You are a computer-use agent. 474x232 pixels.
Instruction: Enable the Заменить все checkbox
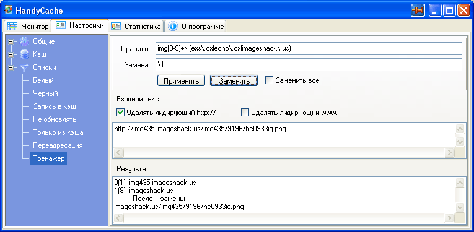pyautogui.click(x=269, y=80)
